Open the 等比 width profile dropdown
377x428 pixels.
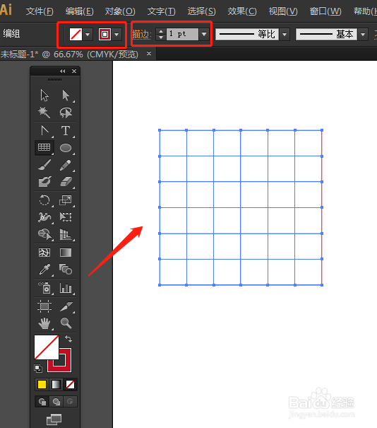pos(285,35)
